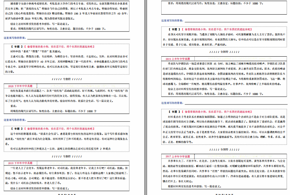
Task: Click the 要求 line in the 丹麦队 question box
Action: pos(215,94)
